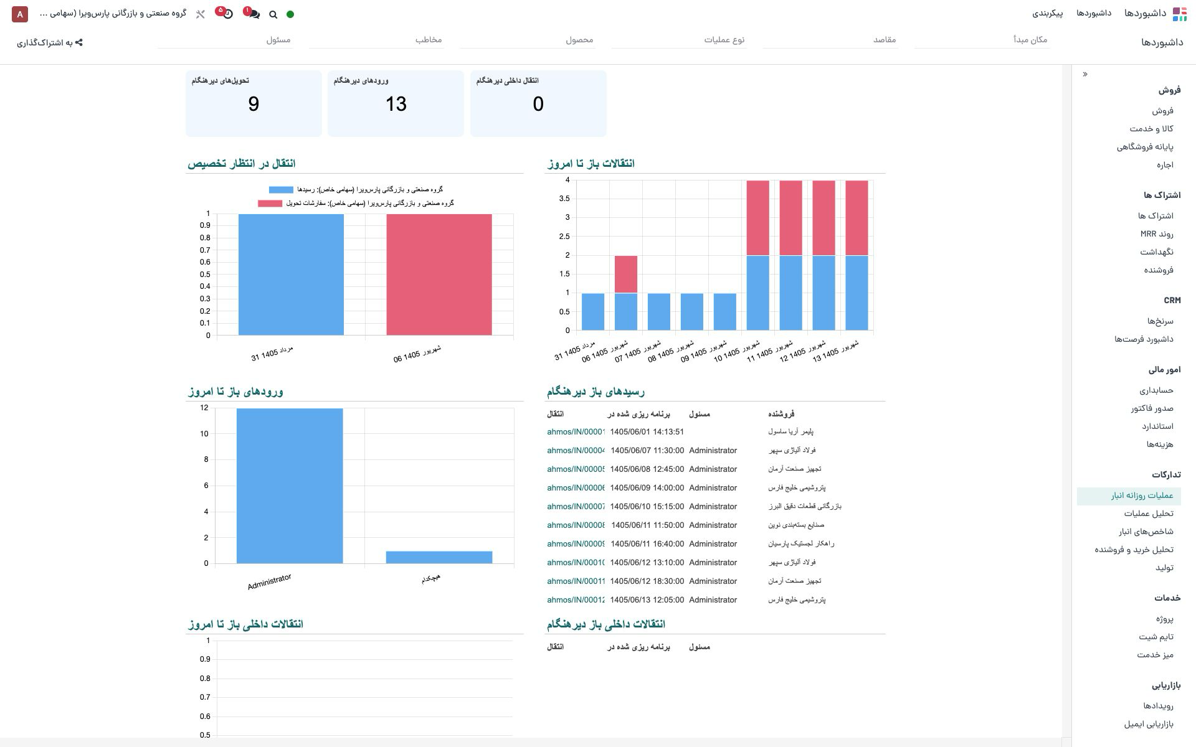Select کالا و خدمت dashboard
Viewport: 1196px width, 747px height.
1151,129
